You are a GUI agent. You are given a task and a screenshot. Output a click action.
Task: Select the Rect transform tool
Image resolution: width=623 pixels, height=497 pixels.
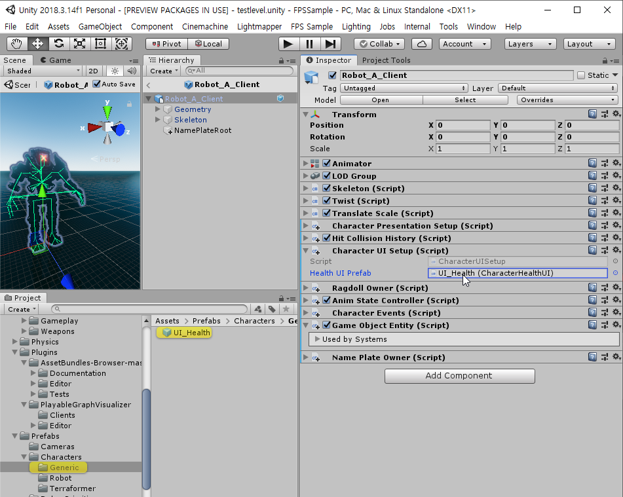tap(100, 44)
